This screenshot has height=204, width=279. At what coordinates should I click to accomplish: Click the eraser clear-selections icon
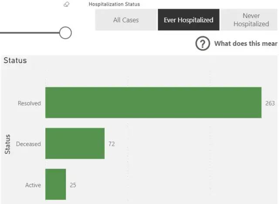click(x=67, y=4)
